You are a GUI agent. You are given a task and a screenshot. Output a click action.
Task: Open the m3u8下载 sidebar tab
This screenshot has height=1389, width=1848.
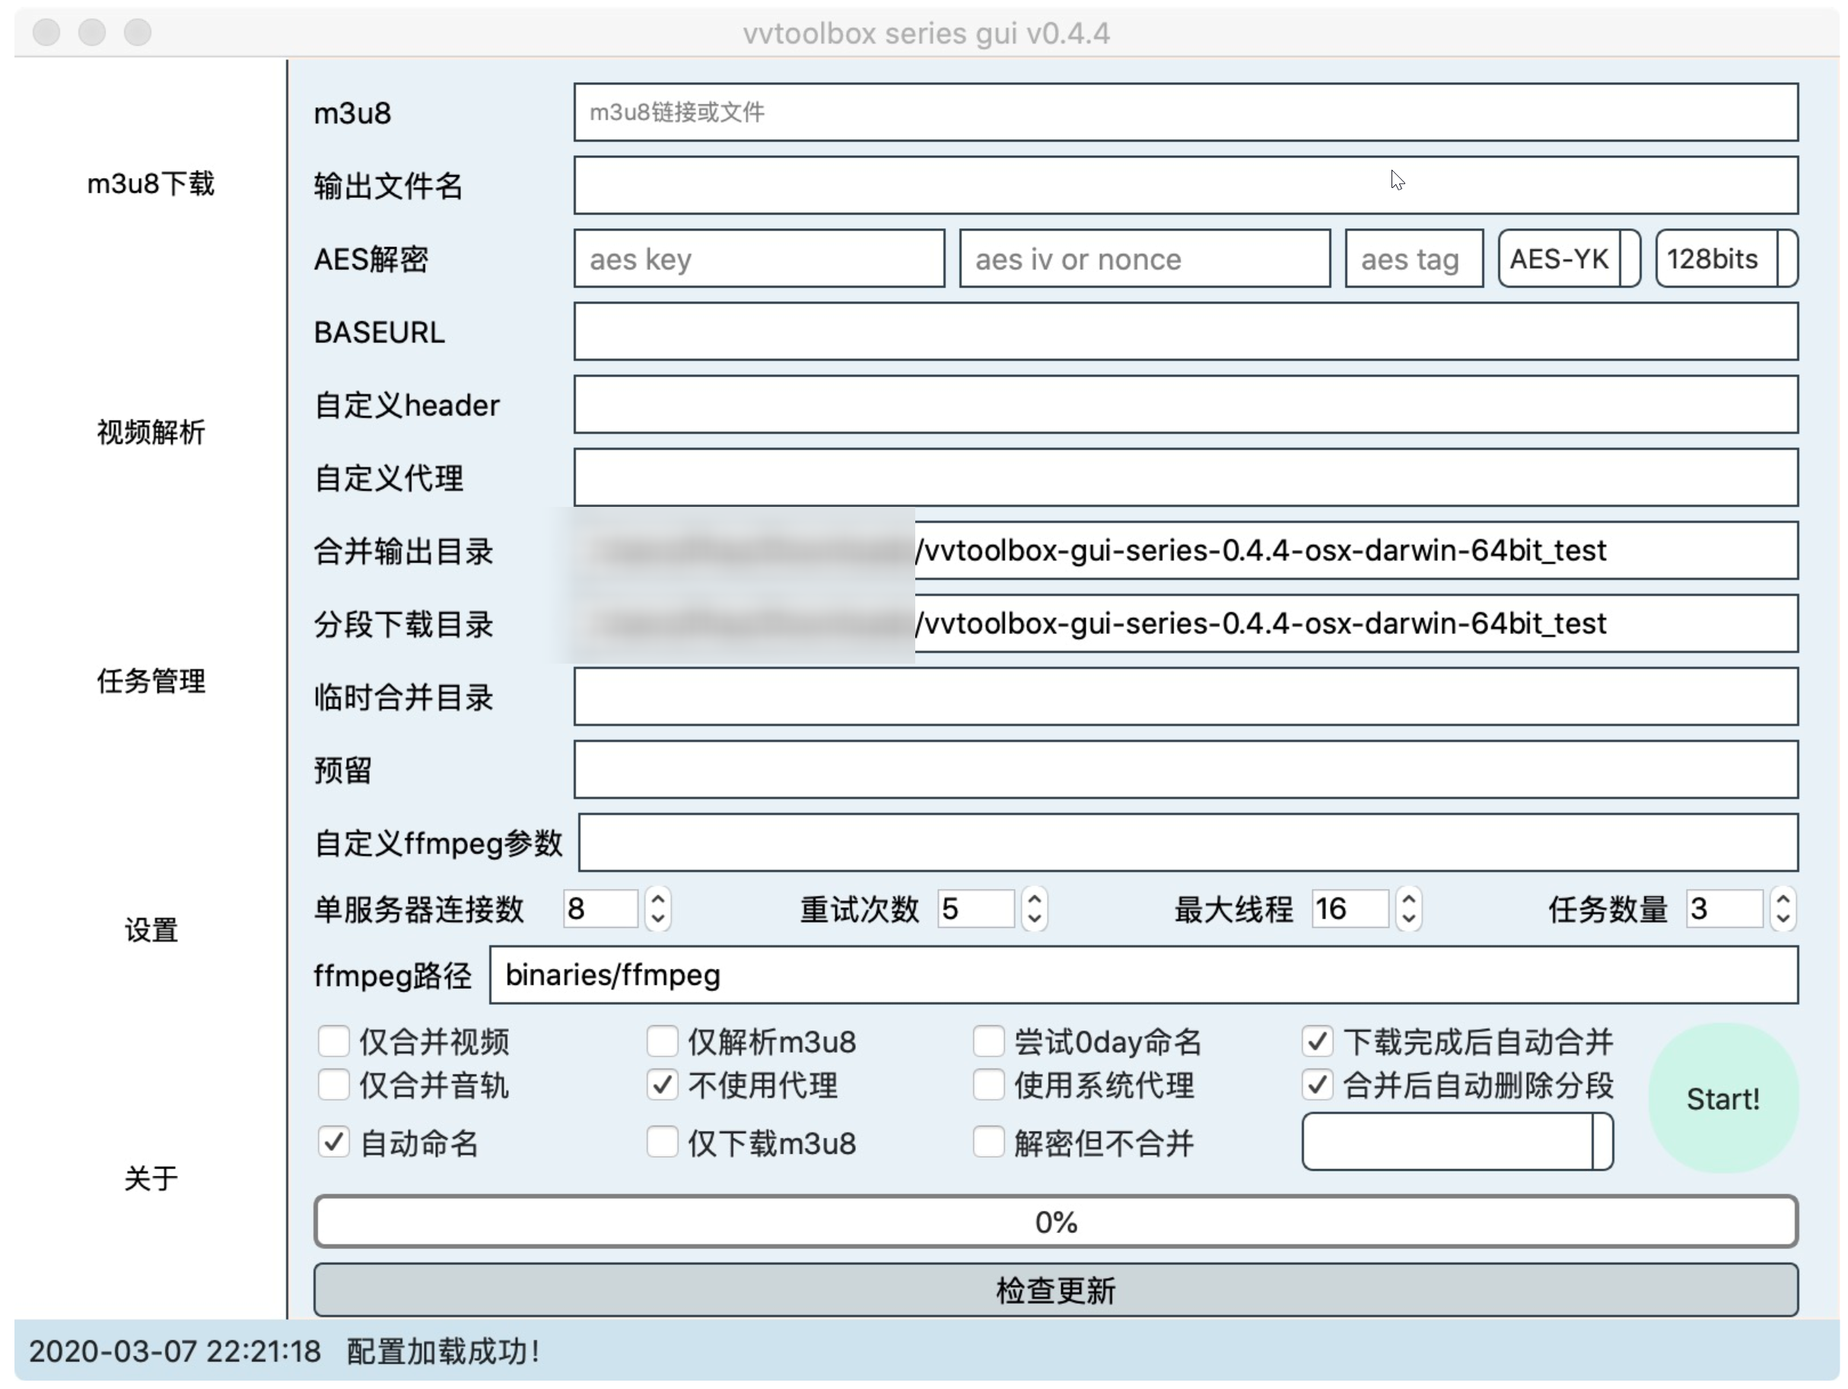(x=151, y=184)
